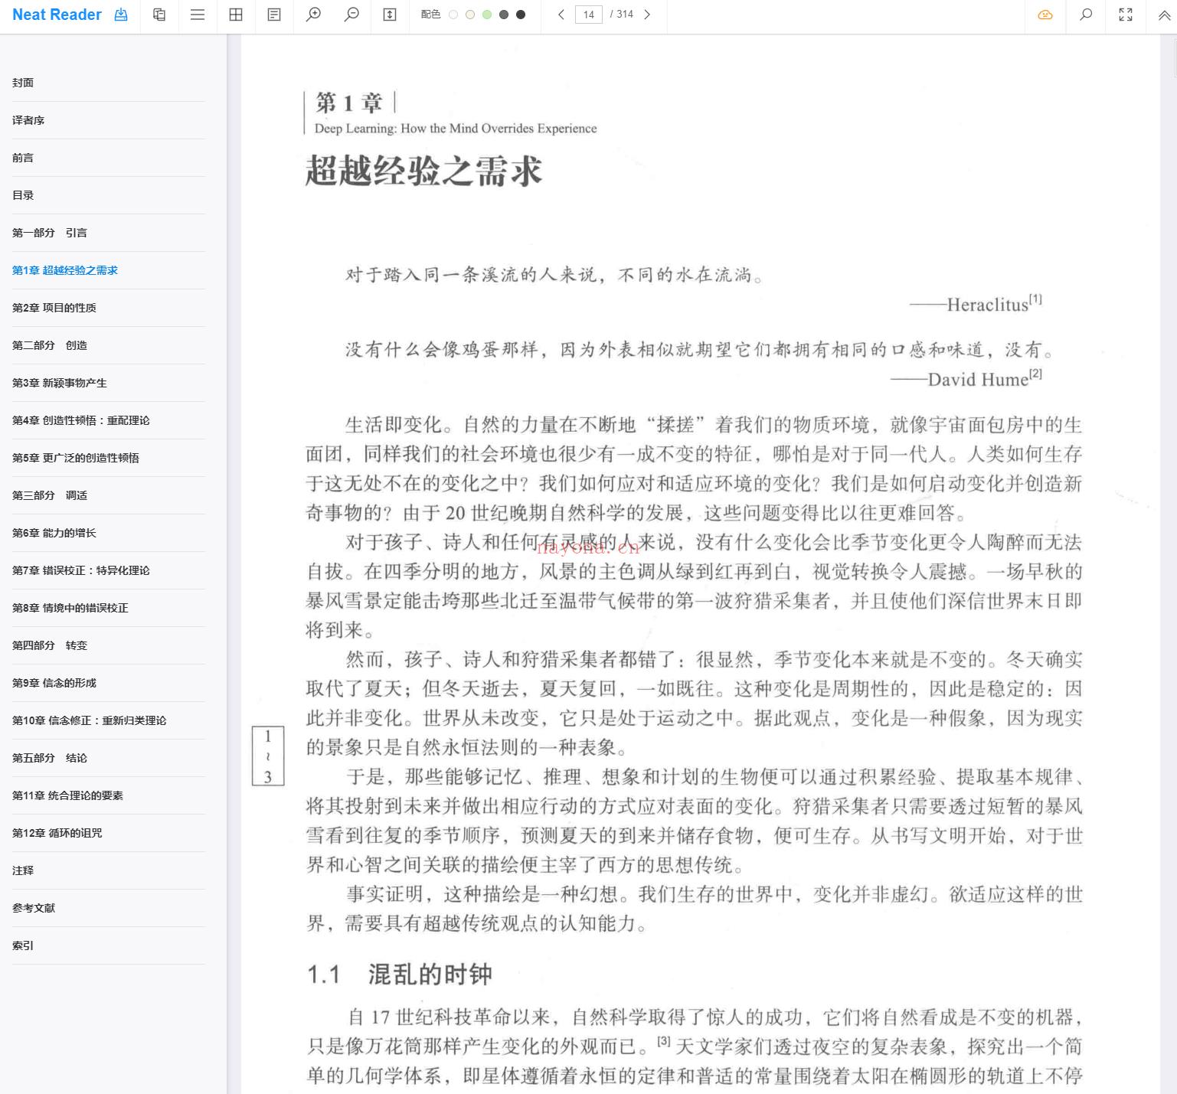The image size is (1177, 1094).
Task: Click the total pages text / 314
Action: 622,15
